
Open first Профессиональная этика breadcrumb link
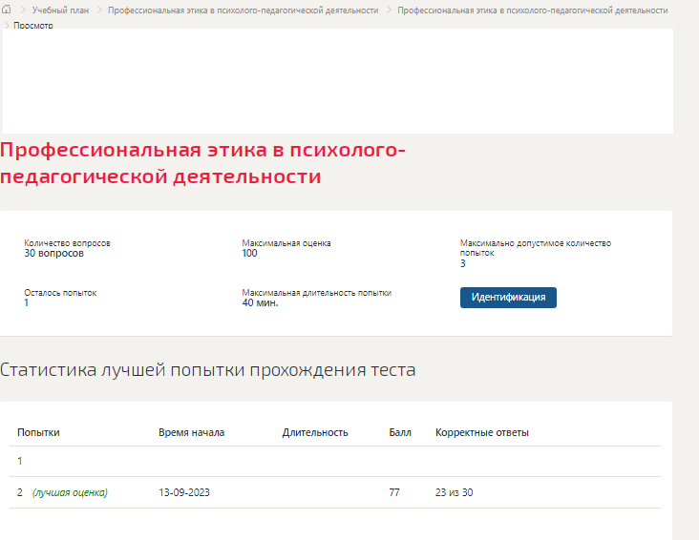click(x=243, y=10)
